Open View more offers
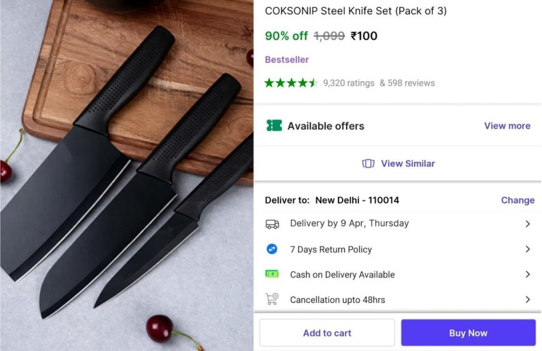 pos(507,126)
